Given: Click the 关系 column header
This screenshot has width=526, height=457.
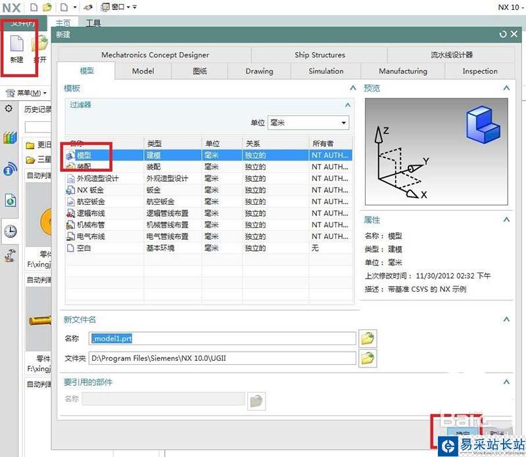Looking at the screenshot, I should pos(275,144).
